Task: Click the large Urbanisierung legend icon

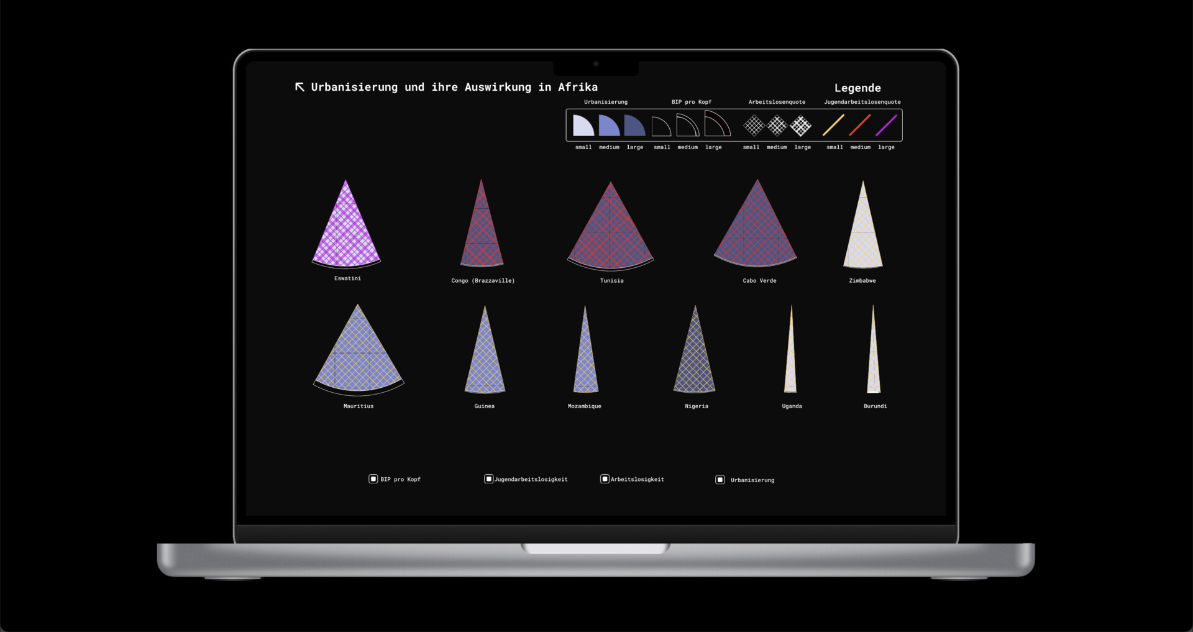Action: (634, 126)
